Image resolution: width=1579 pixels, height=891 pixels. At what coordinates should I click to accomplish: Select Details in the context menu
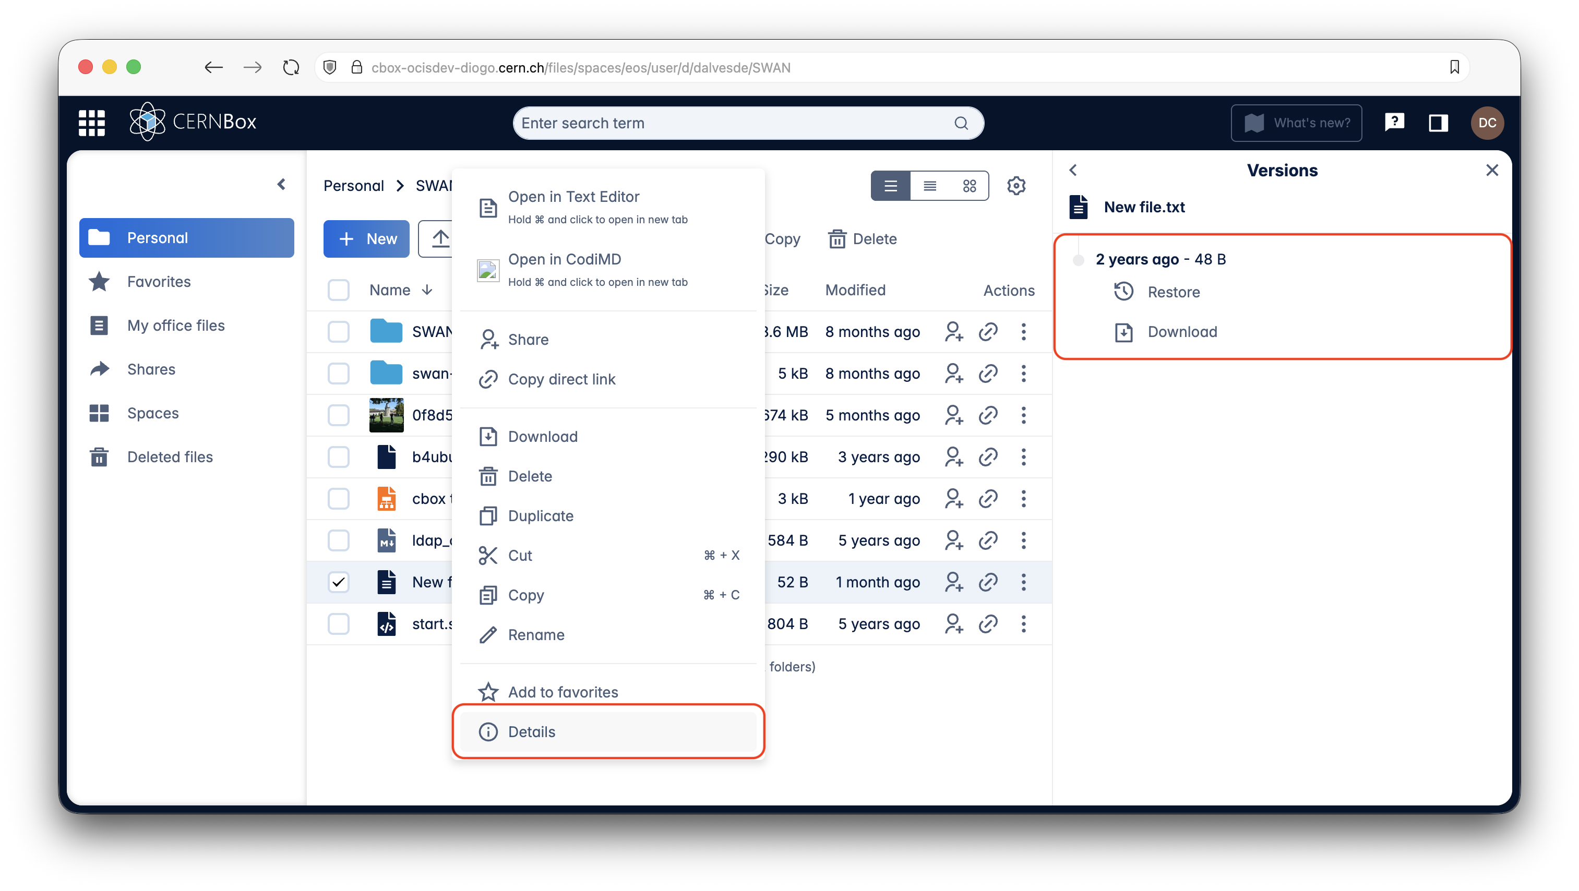pos(531,732)
